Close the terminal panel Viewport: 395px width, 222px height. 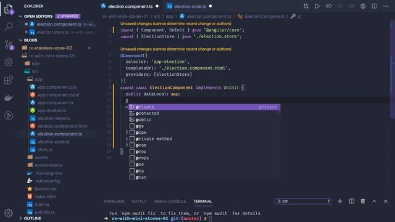click(x=385, y=201)
